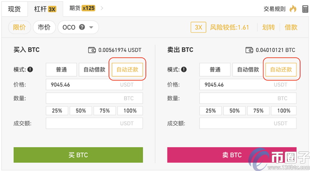Select 普通 mode on the sell side
The width and height of the screenshot is (310, 171).
point(215,70)
